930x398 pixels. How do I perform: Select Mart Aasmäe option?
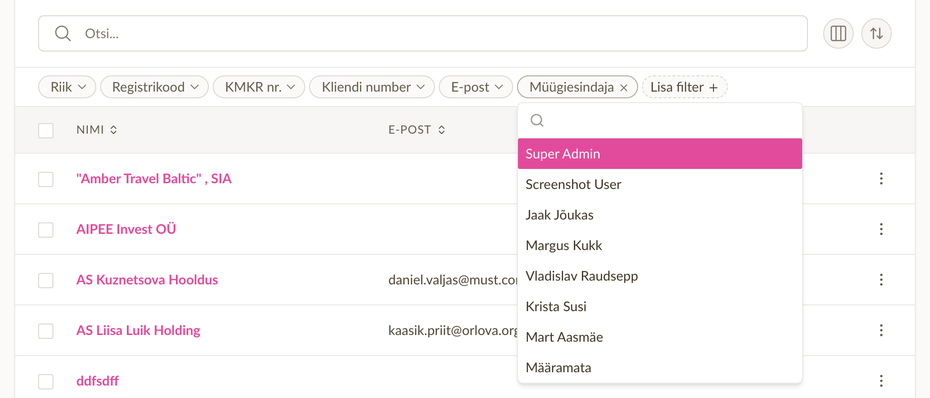click(x=660, y=337)
